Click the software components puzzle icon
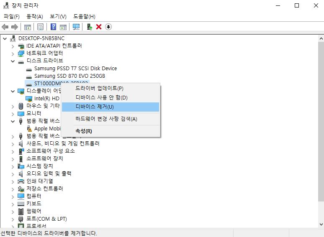The width and height of the screenshot is (324, 237). [21, 151]
